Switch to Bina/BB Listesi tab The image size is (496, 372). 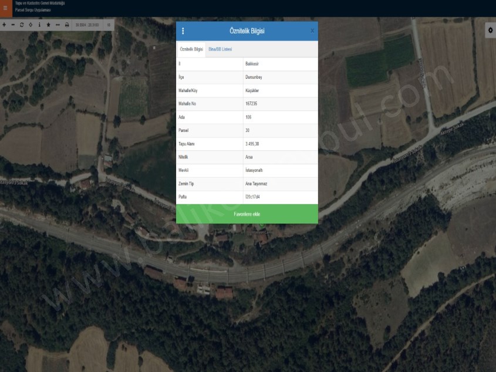click(x=220, y=49)
